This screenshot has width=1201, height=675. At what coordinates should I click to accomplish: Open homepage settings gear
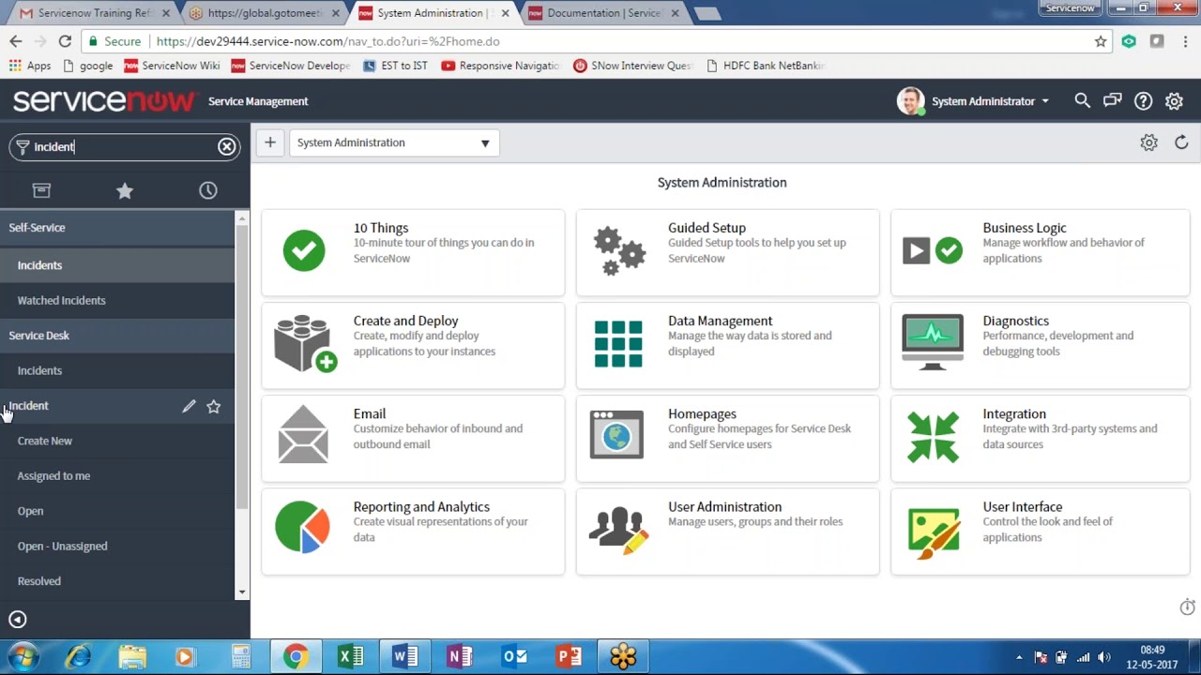point(1148,142)
